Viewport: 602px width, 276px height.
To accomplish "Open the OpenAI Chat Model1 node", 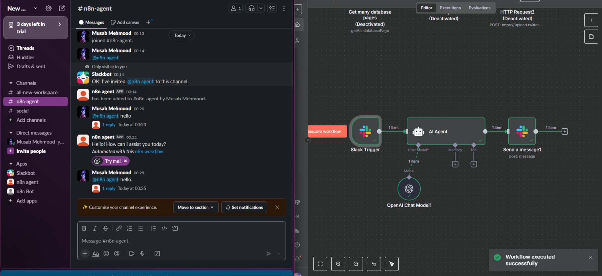I will (409, 189).
